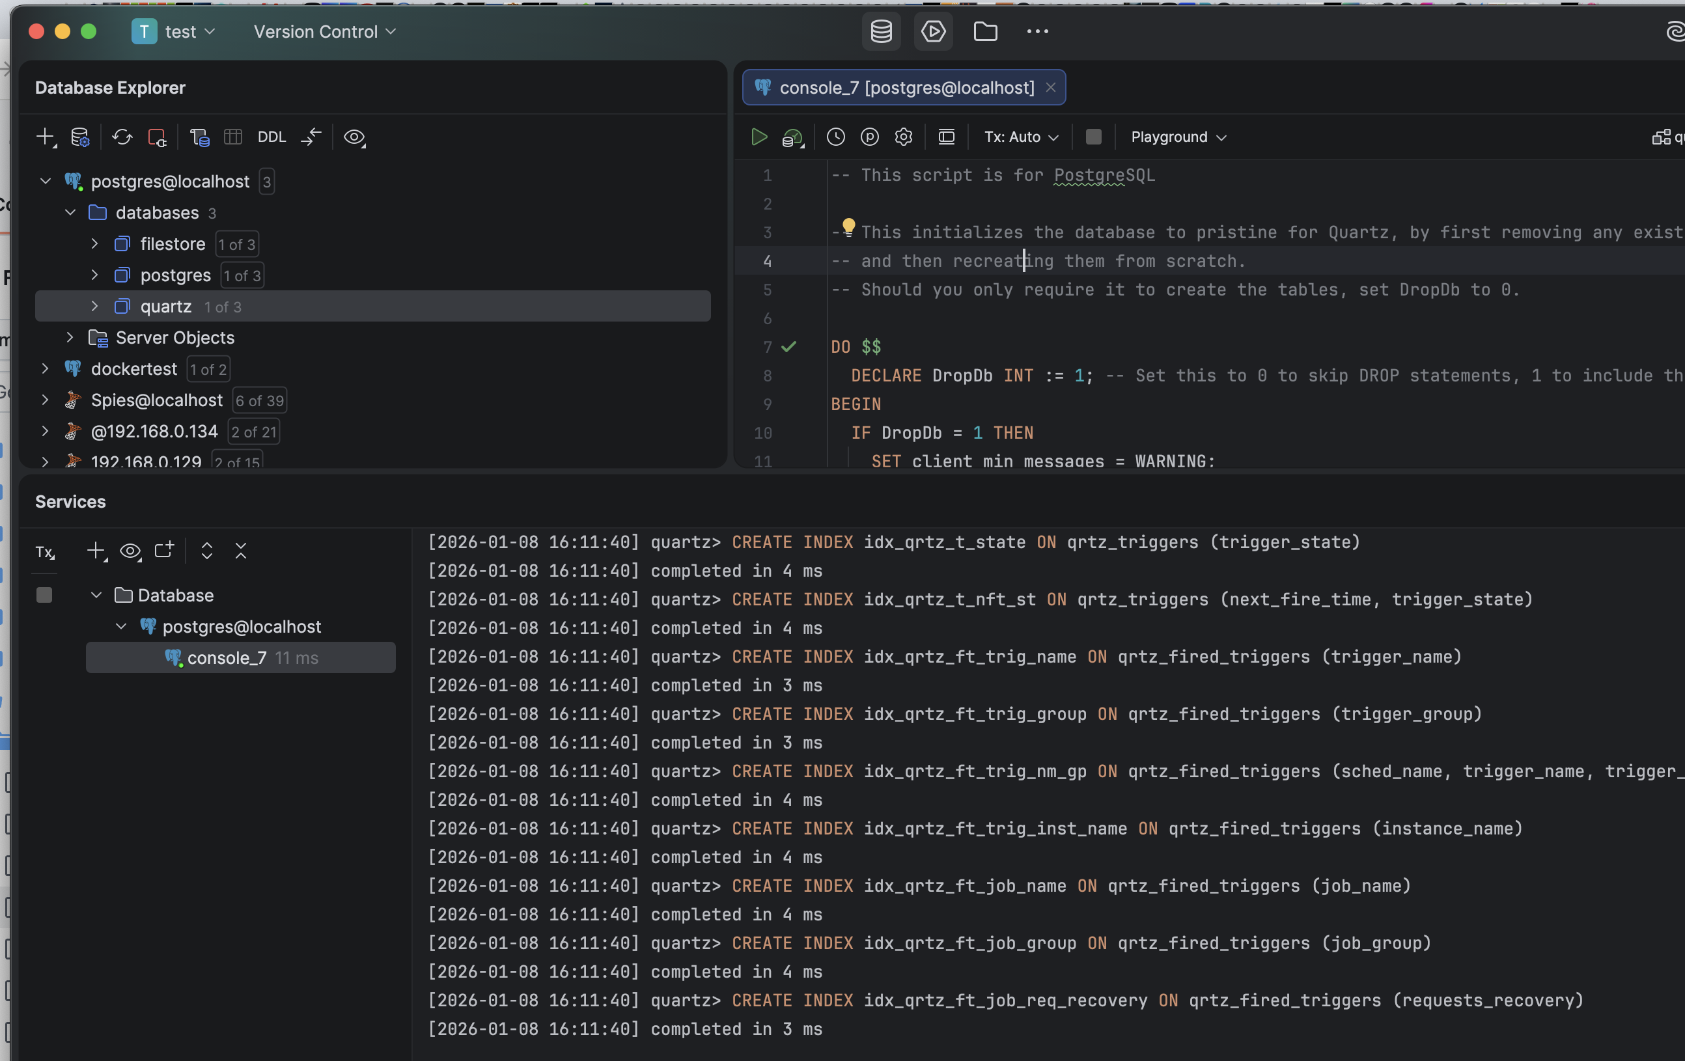Click the intention light bulb on line 3
This screenshot has height=1061, width=1685.
(x=848, y=227)
